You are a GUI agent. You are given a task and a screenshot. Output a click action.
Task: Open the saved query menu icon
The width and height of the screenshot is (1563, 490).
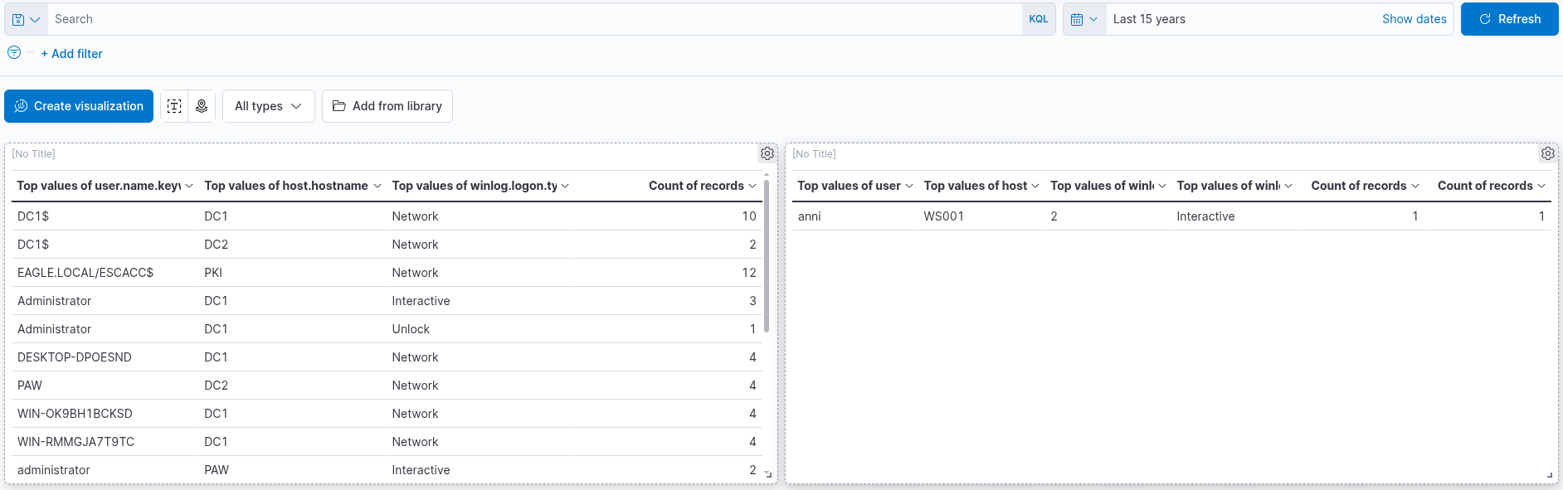(26, 19)
